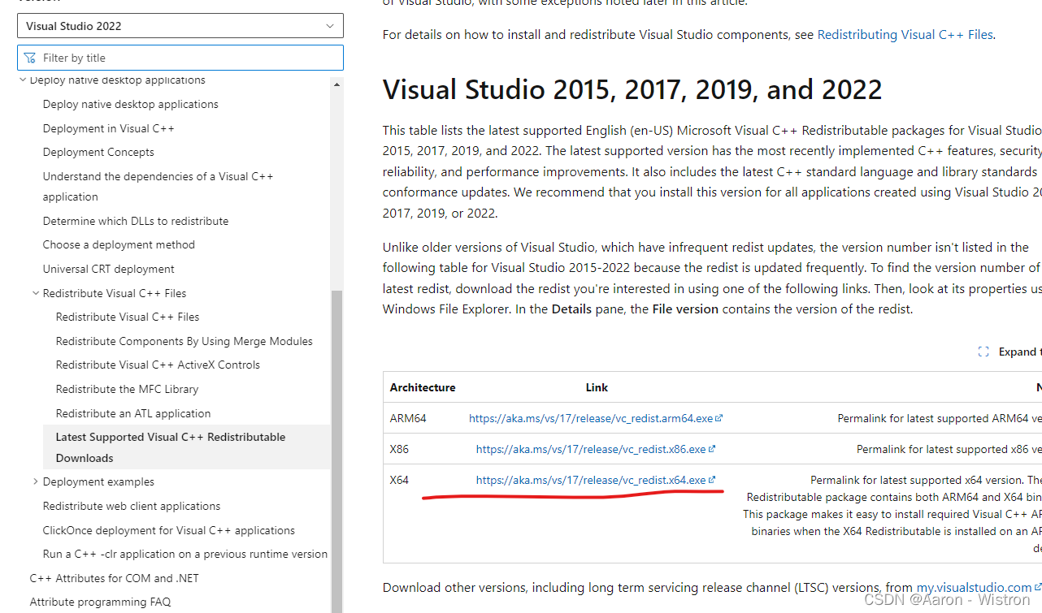Open Redistribute the MFC Library
Image resolution: width=1042 pixels, height=613 pixels.
pos(128,389)
